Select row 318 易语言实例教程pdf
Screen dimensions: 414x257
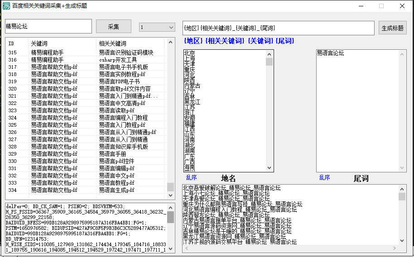click(86, 74)
